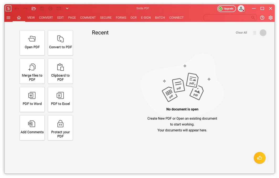Viewport: 279px width, 178px height.
Task: Click the Soda PDF logo icon
Action: 8,8
